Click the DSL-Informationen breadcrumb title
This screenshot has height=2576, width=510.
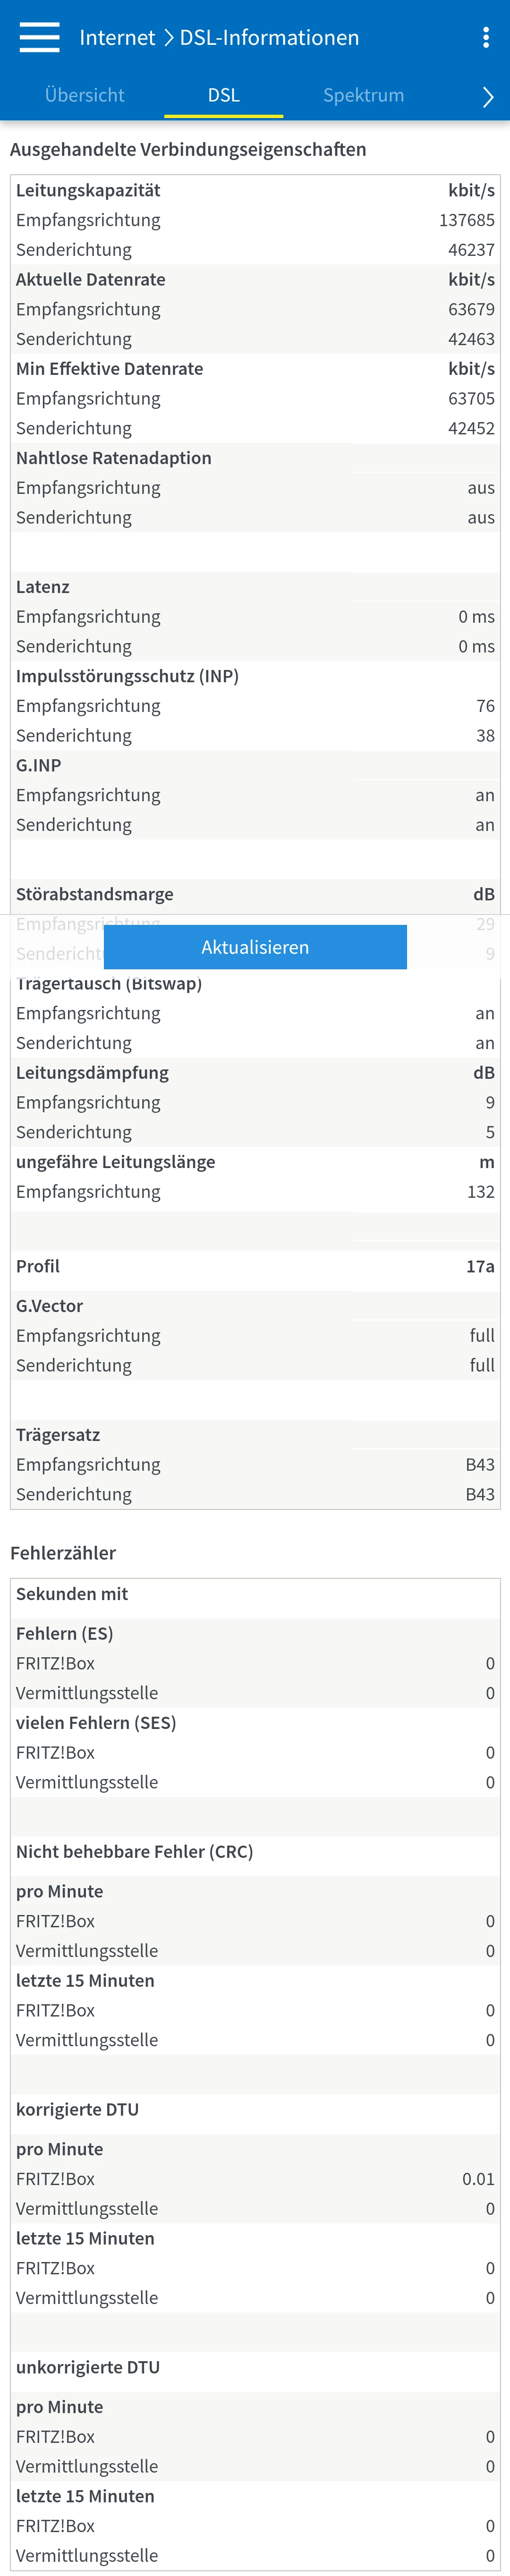click(x=269, y=38)
